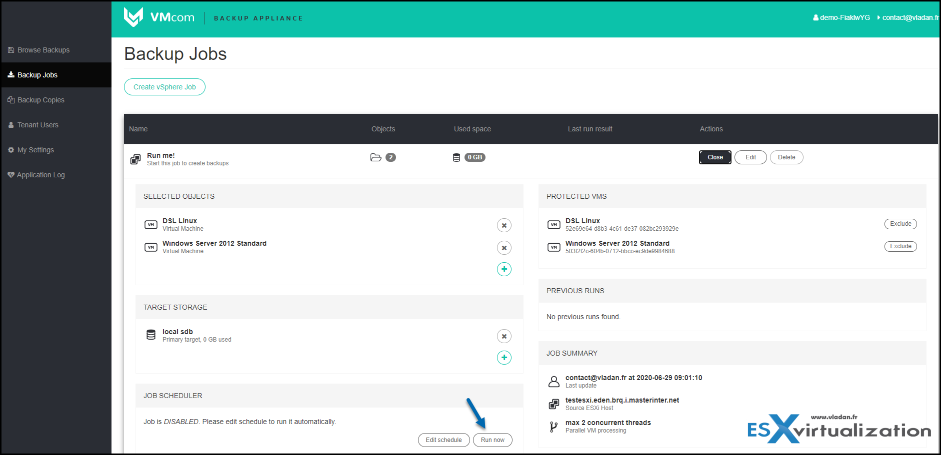
Task: Click Edit schedule button
Action: coord(443,440)
